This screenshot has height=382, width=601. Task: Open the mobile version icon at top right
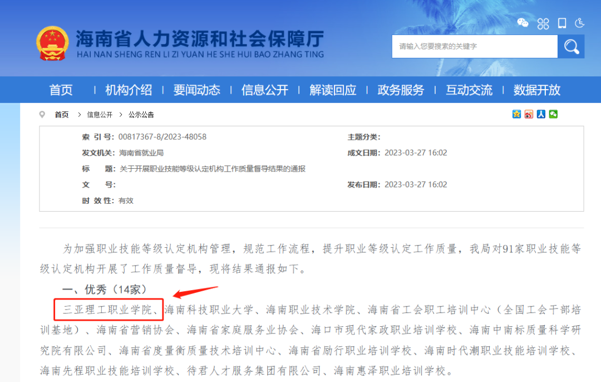click(562, 23)
